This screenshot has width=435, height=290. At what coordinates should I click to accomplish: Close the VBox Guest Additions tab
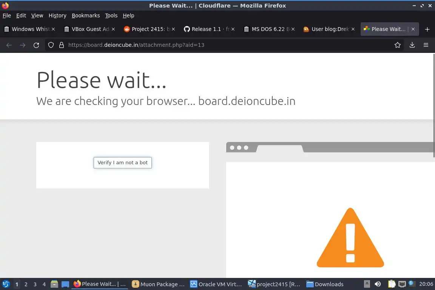pyautogui.click(x=113, y=29)
